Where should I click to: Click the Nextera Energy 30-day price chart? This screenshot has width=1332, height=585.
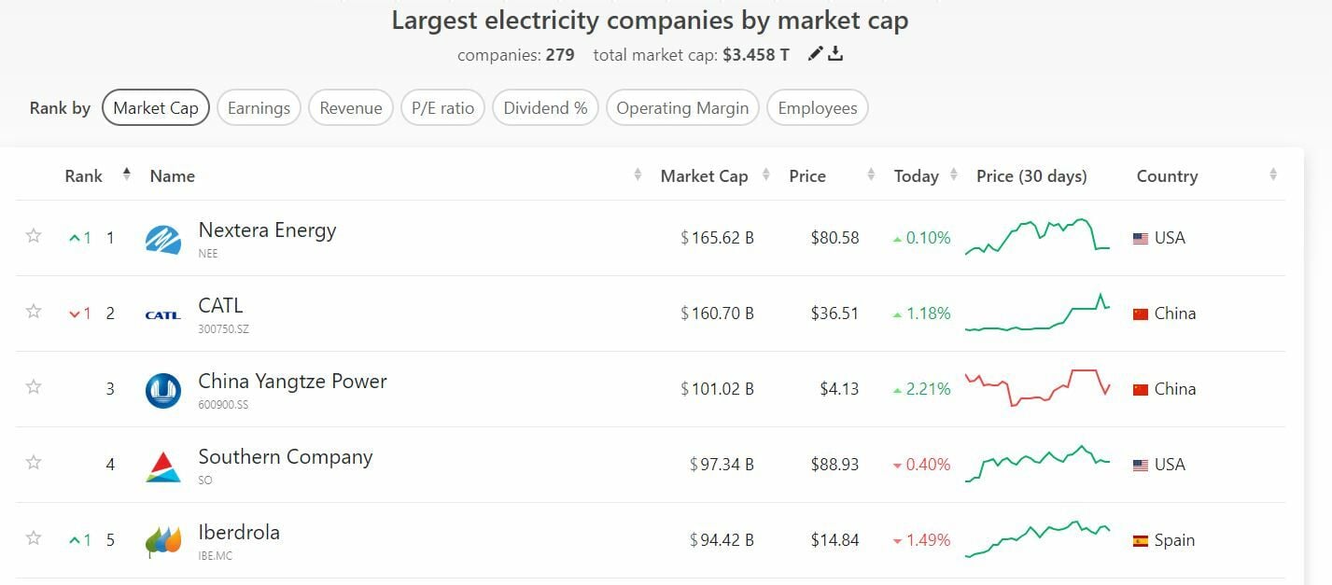pyautogui.click(x=1037, y=237)
